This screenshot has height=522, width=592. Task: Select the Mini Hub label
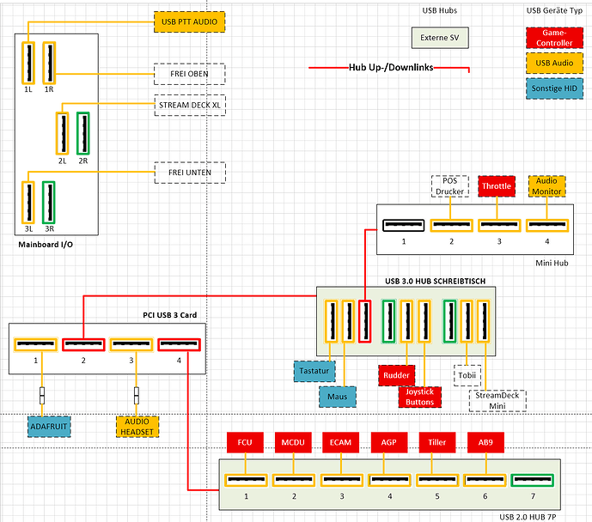pos(552,263)
